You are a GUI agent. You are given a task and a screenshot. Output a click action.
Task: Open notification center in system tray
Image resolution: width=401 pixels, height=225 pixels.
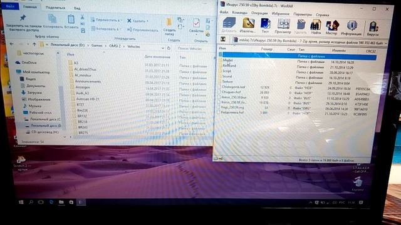[x=361, y=202]
